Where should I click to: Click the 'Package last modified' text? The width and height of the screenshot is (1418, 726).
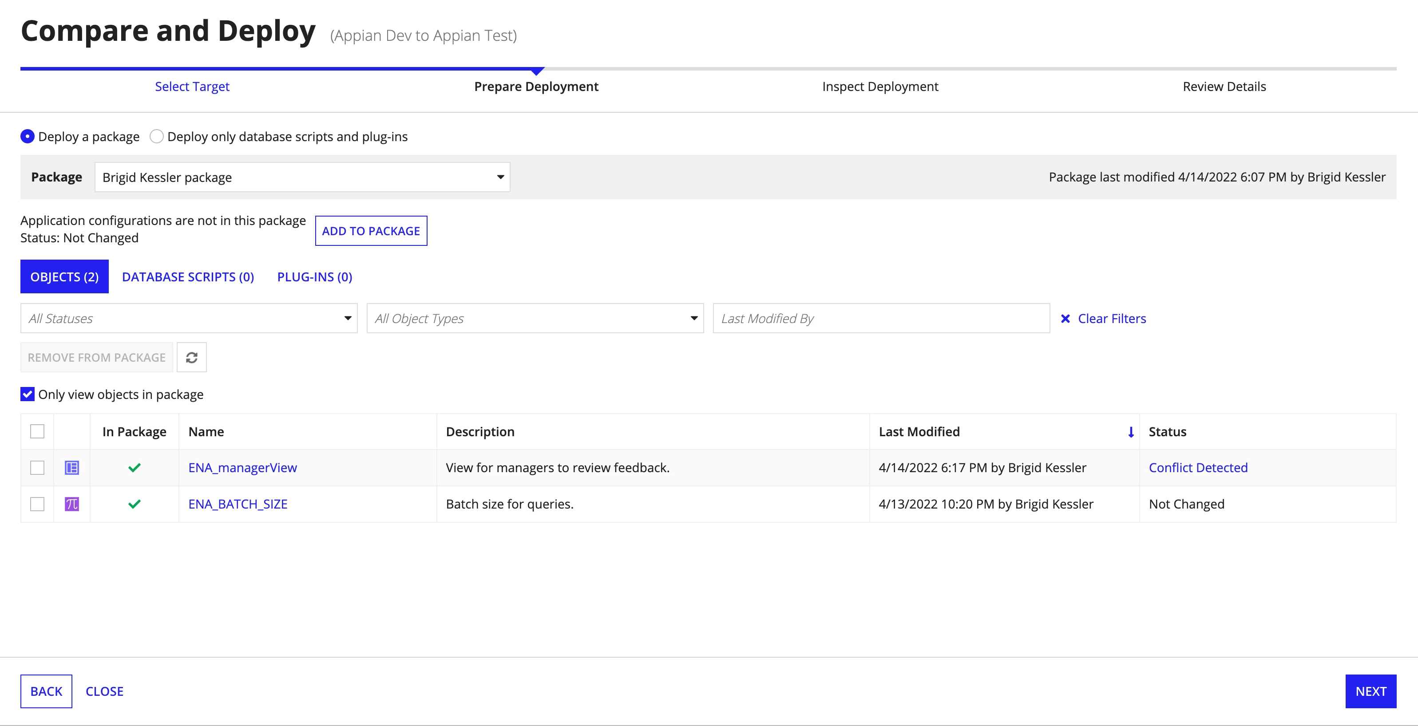click(1217, 177)
